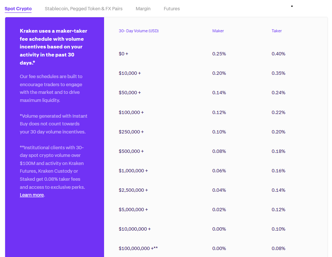Click the Taker column header
Image resolution: width=332 pixels, height=257 pixels.
(277, 31)
